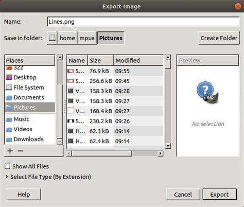The width and height of the screenshot is (244, 207).
Task: Open Desktop in the Places list
Action: point(30,77)
